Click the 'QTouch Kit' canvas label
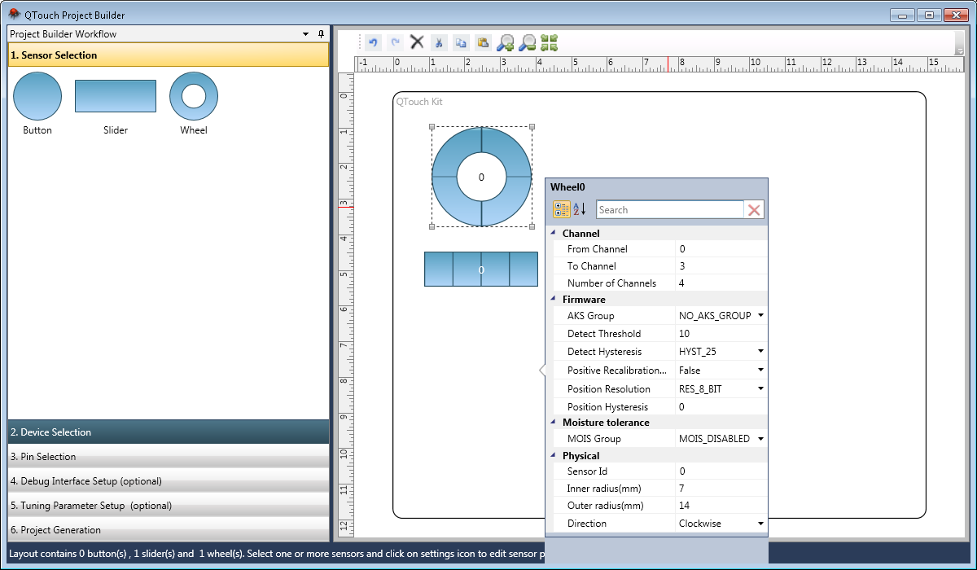 419,102
